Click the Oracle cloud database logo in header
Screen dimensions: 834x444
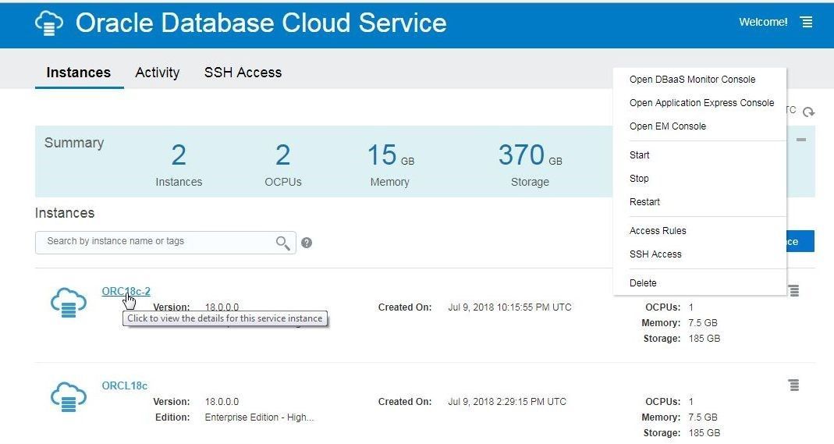tap(49, 23)
